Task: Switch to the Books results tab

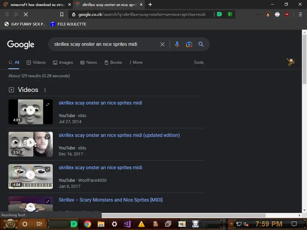Action: pos(113,62)
